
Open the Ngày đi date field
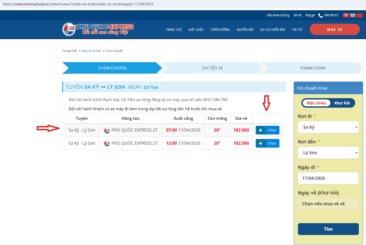(x=328, y=178)
